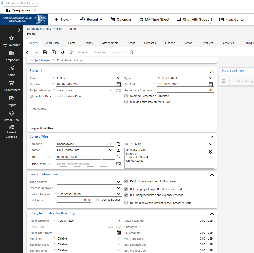Open the Company ConnectWise dropdown
Image resolution: width=254 pixels, height=253 pixels.
[111, 144]
